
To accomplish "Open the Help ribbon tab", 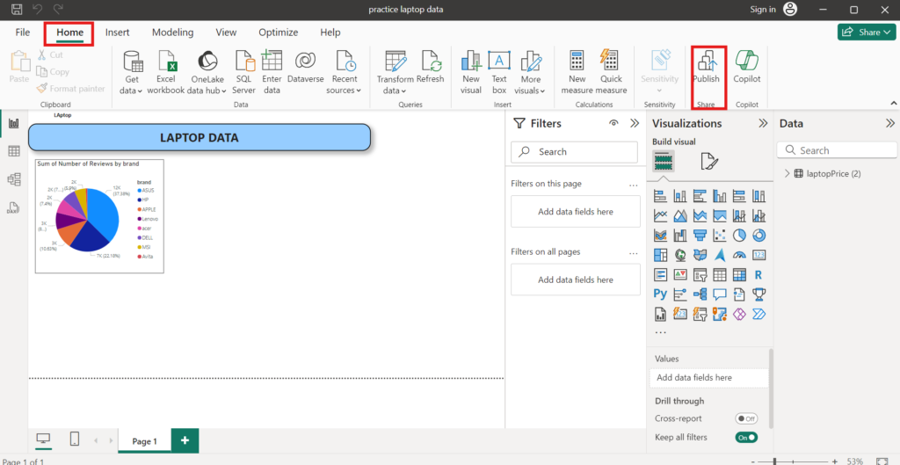I will (330, 33).
